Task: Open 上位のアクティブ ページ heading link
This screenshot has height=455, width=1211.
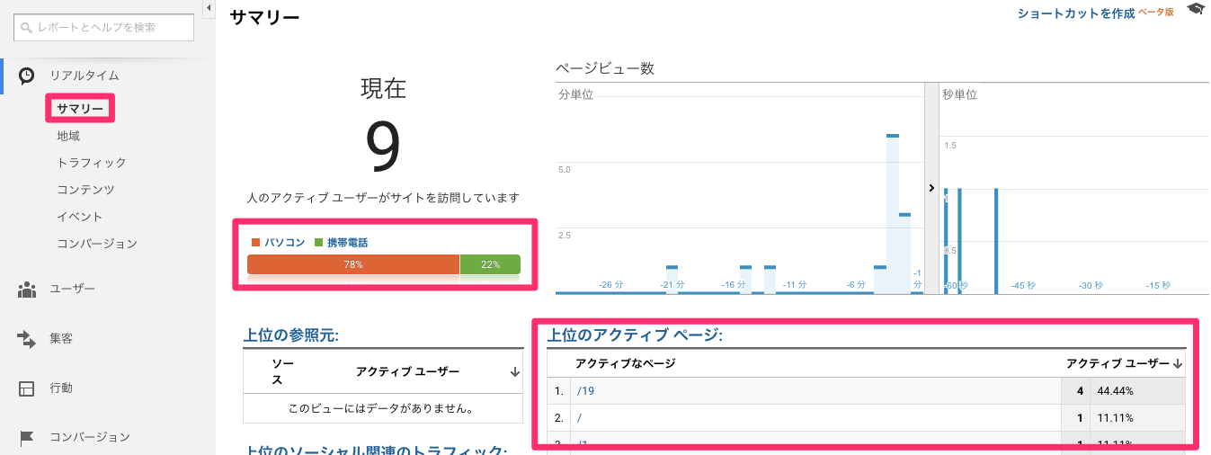Action: (x=636, y=335)
